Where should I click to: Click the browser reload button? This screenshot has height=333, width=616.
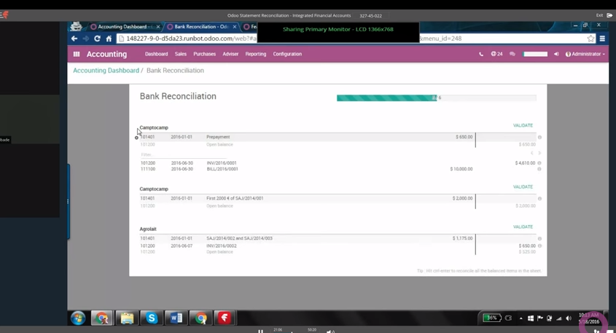97,39
